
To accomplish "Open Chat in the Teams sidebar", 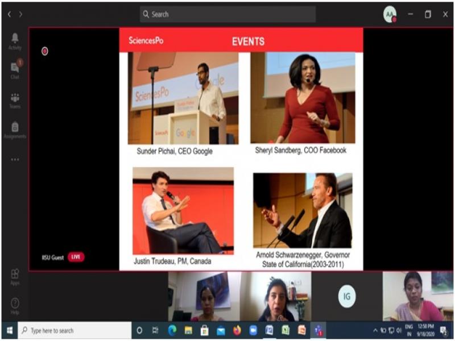I will point(15,69).
